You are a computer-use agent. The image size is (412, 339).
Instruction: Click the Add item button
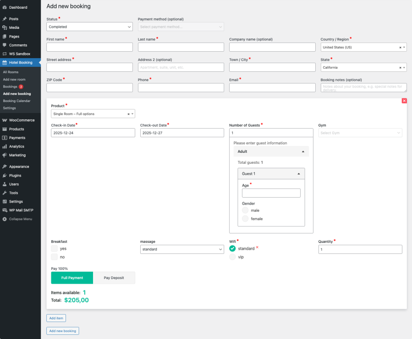pyautogui.click(x=56, y=318)
